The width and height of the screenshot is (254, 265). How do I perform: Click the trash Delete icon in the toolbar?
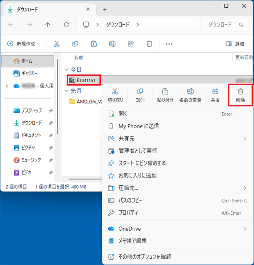click(149, 44)
